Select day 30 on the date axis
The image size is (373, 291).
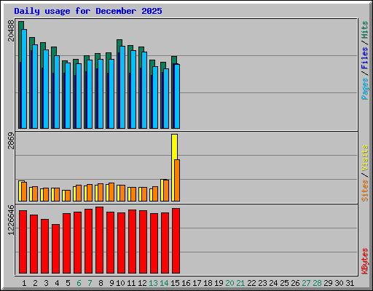pos(339,283)
